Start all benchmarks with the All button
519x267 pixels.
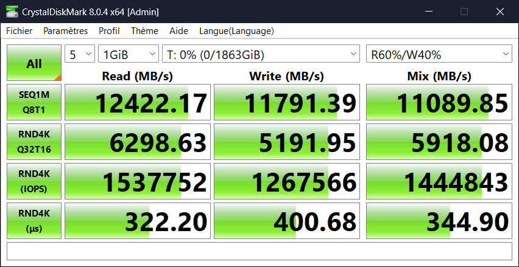(34, 63)
